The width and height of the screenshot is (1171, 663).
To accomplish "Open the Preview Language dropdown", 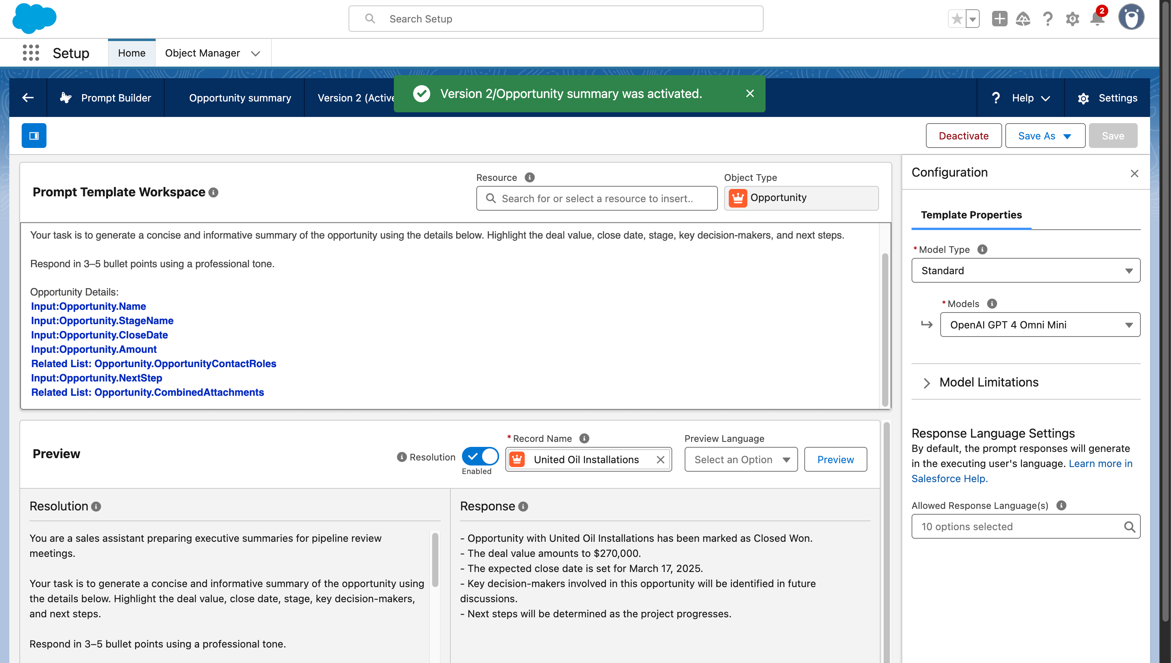I will [741, 459].
